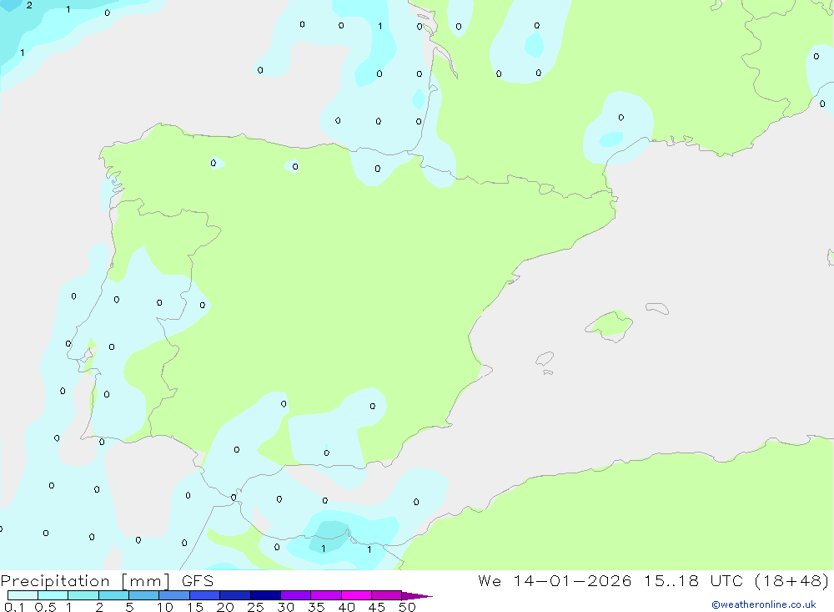Image resolution: width=834 pixels, height=612 pixels.
Task: Open the weatheronline.co.uk copyright link
Action: [764, 604]
